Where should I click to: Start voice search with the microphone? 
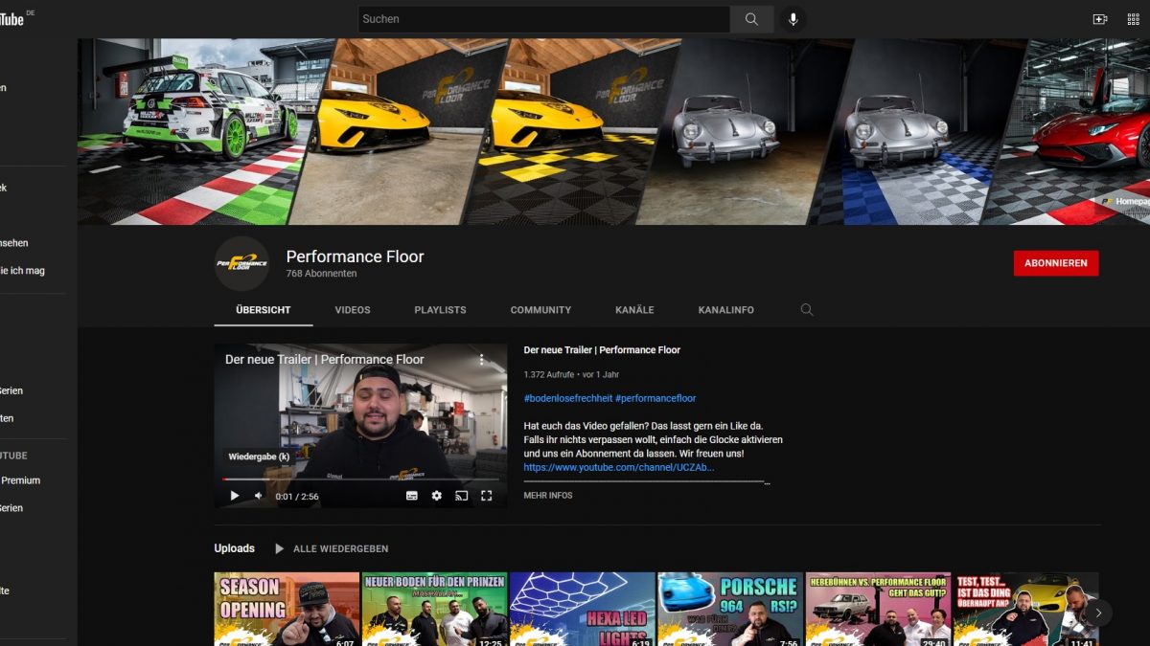pyautogui.click(x=793, y=19)
